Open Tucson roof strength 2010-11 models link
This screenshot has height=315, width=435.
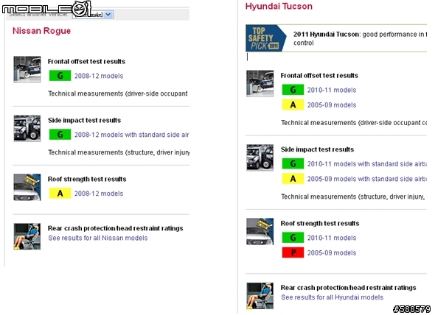coord(332,238)
